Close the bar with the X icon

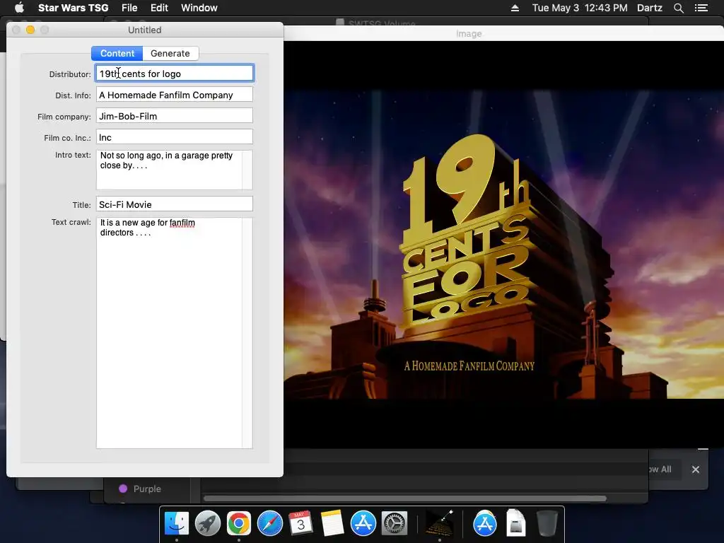tap(696, 469)
